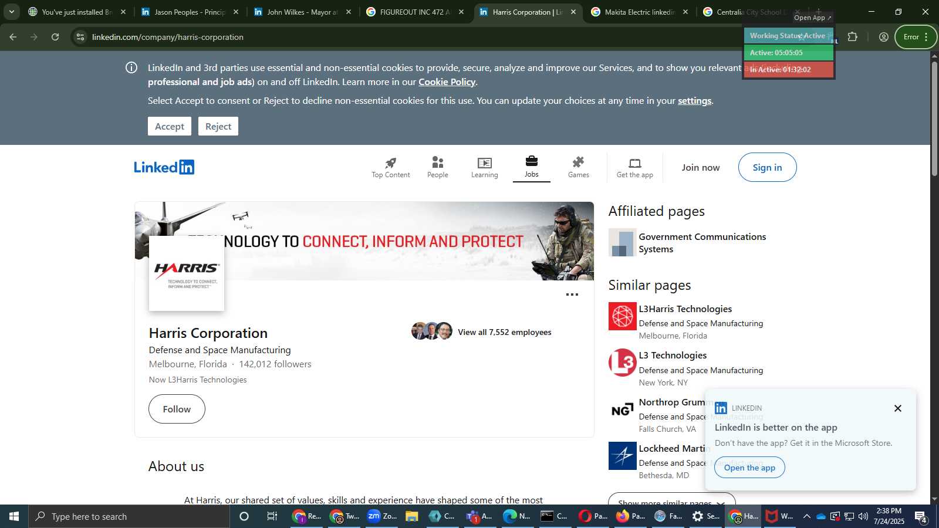
Task: Open the Cookie Policy link
Action: pyautogui.click(x=447, y=82)
